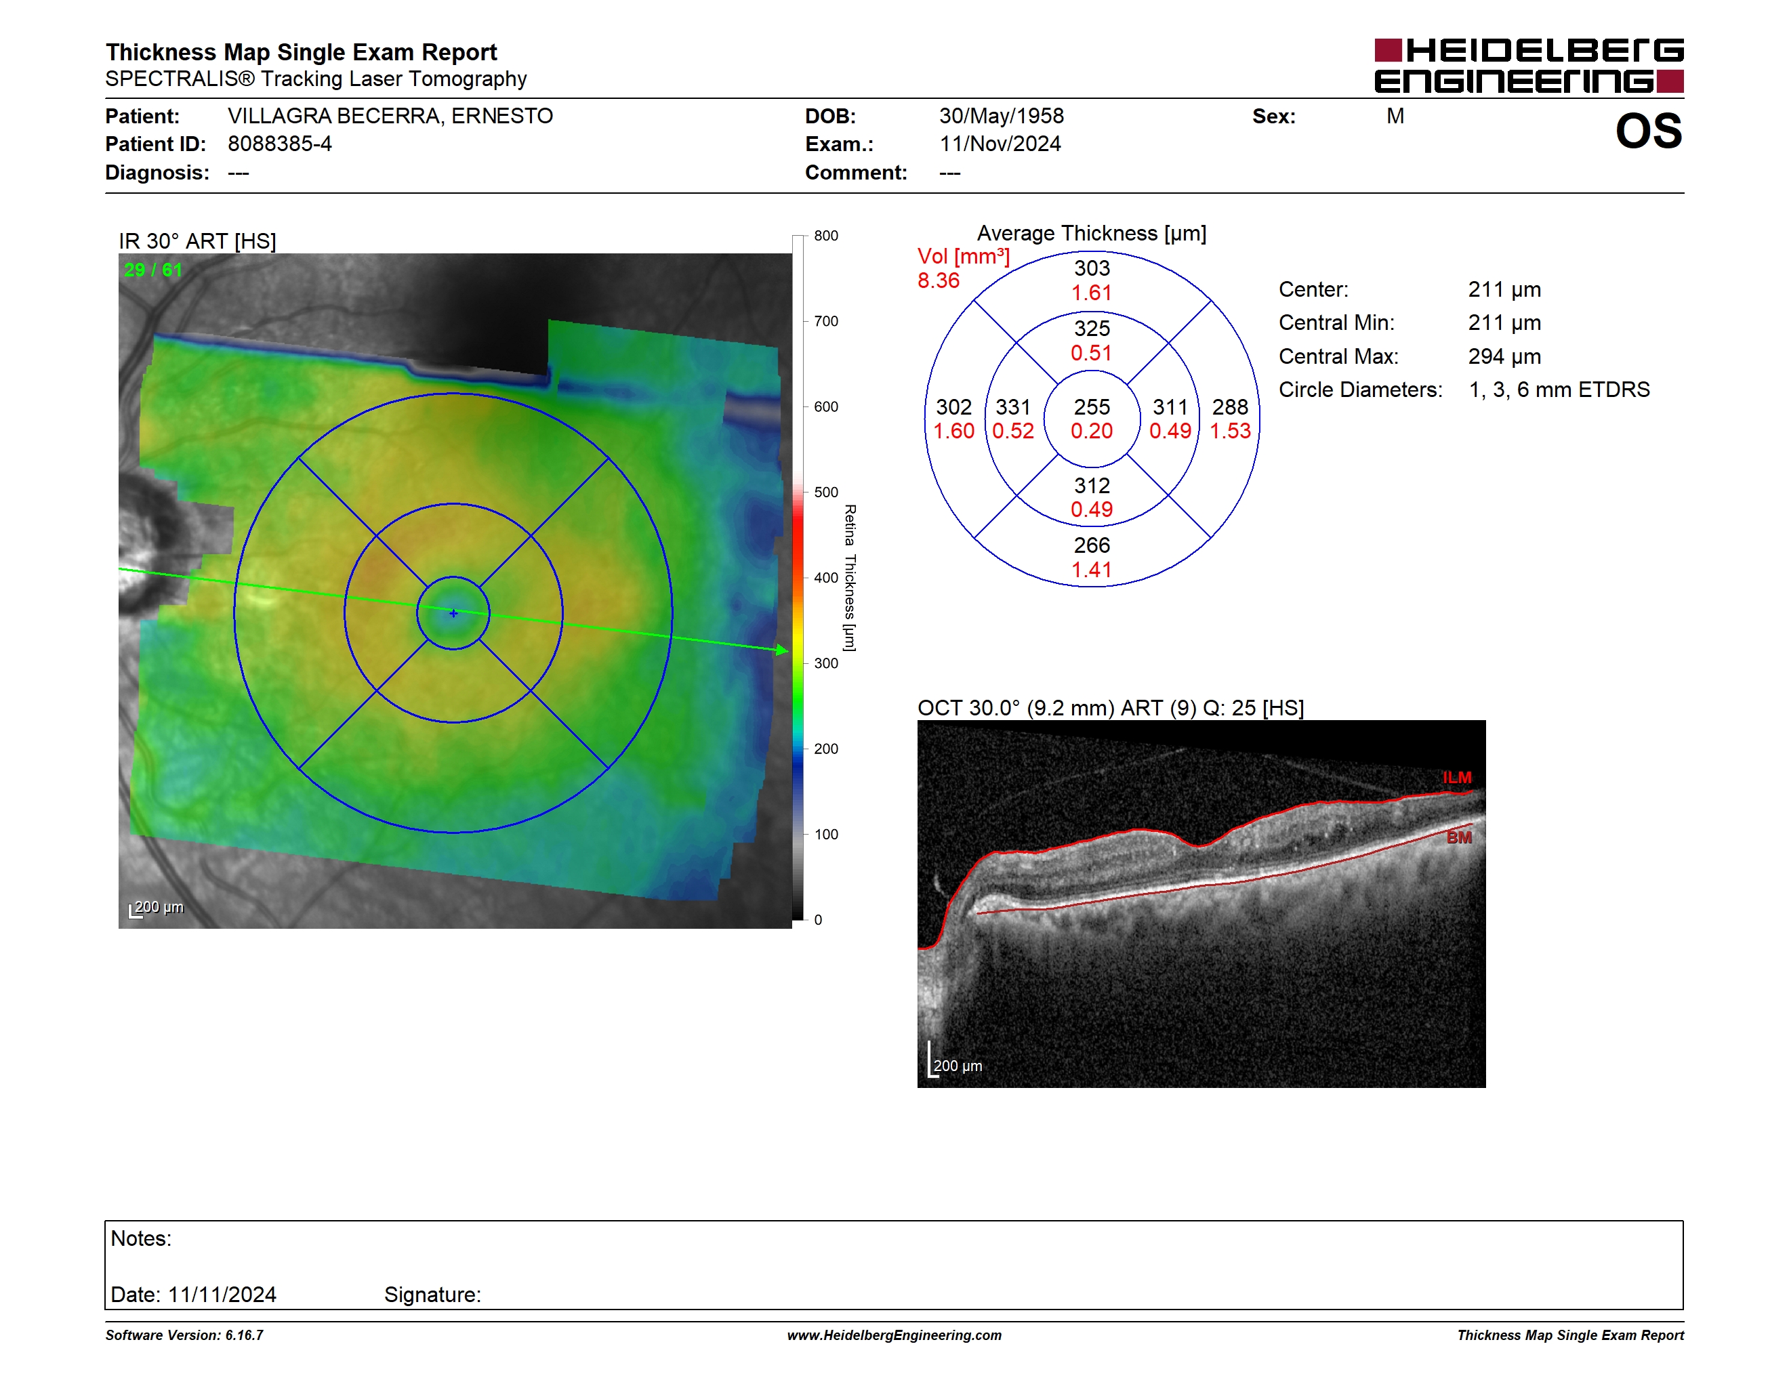Viewport: 1789px width, 1382px height.
Task: Click the outer superior thickness value 303
Action: [1092, 268]
